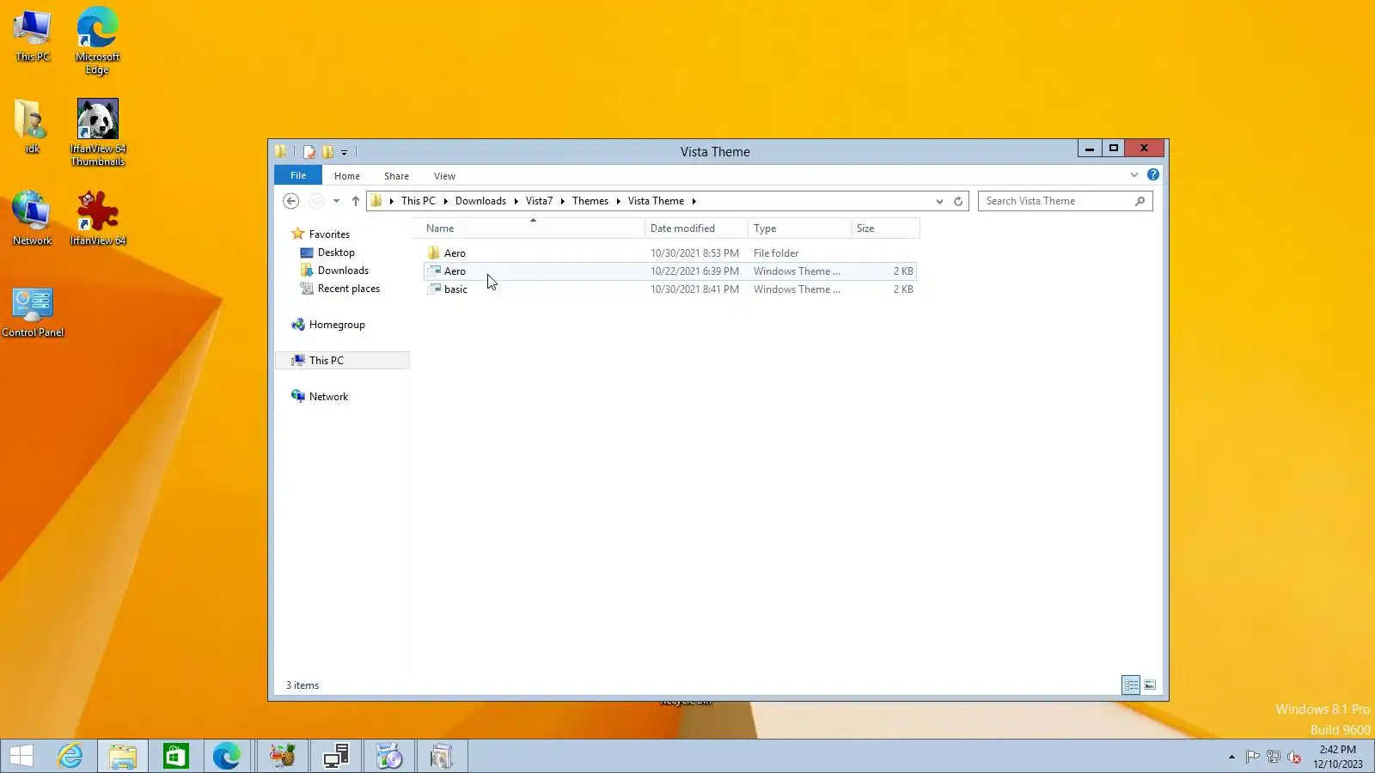Image resolution: width=1375 pixels, height=773 pixels.
Task: Navigate to Themes in the breadcrumb path
Action: pyautogui.click(x=590, y=201)
